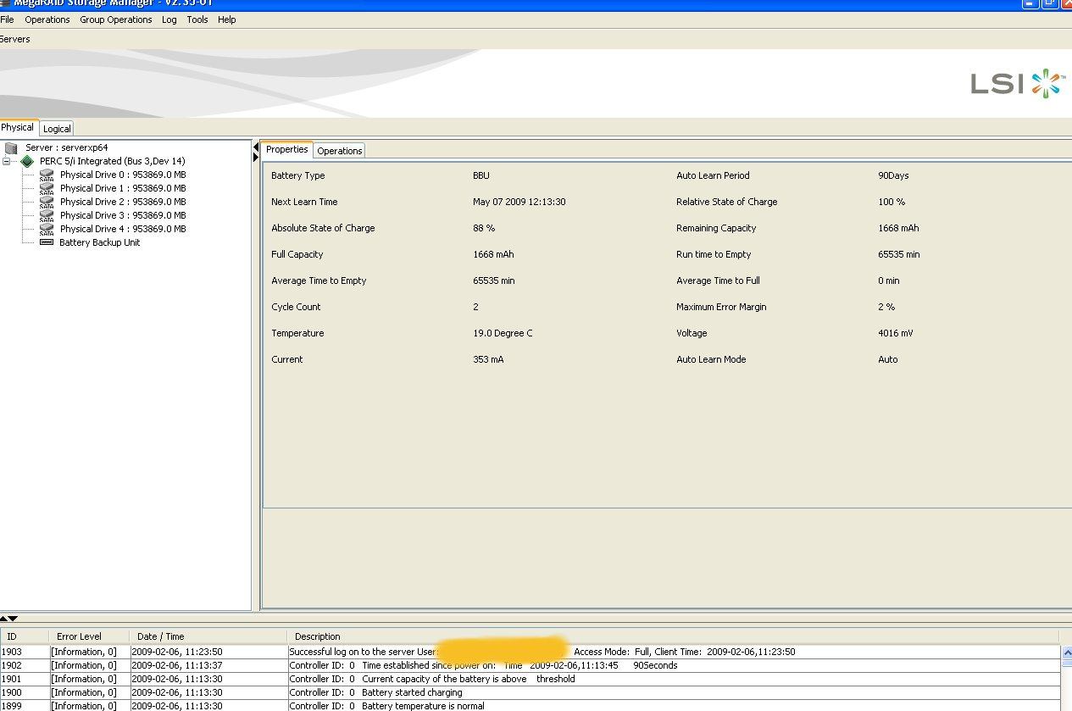Click the Absolute State of Charge value 88 %
1072x711 pixels.
click(484, 228)
